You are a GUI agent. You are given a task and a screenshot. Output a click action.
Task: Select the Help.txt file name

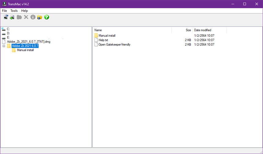point(103,40)
